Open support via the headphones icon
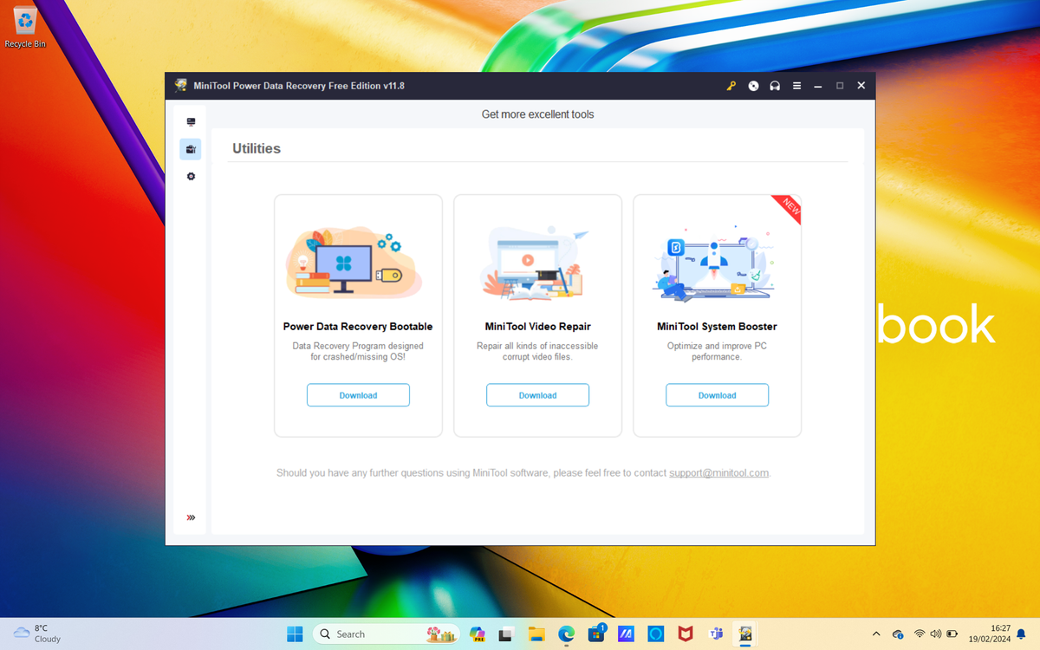 click(775, 86)
